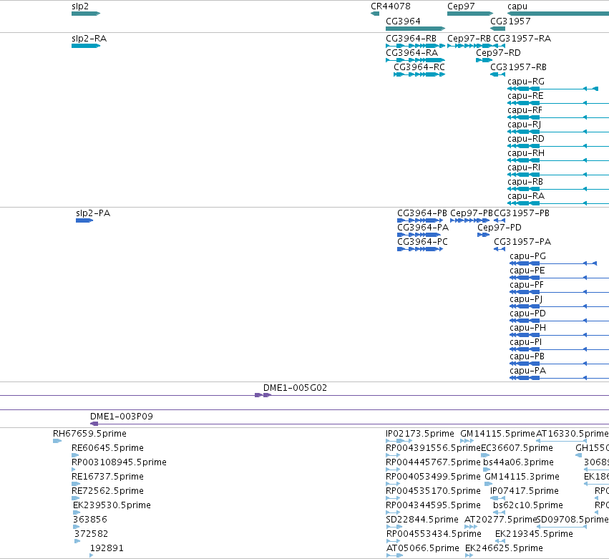Select protein capu-PD

(560, 321)
